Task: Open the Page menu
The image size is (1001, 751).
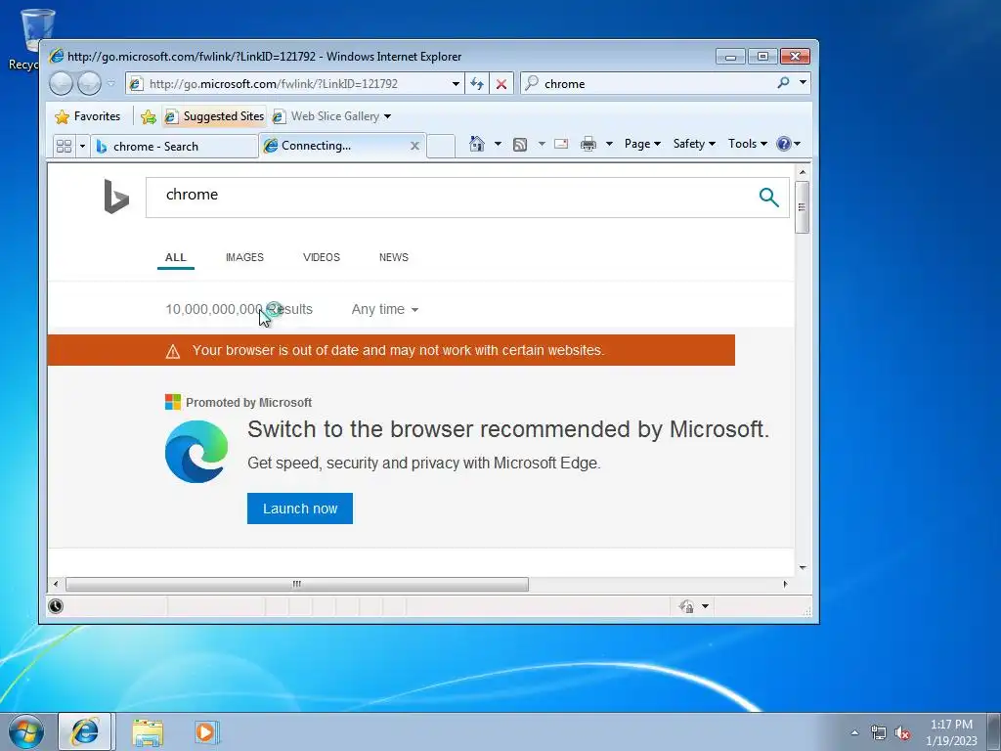Action: (642, 144)
